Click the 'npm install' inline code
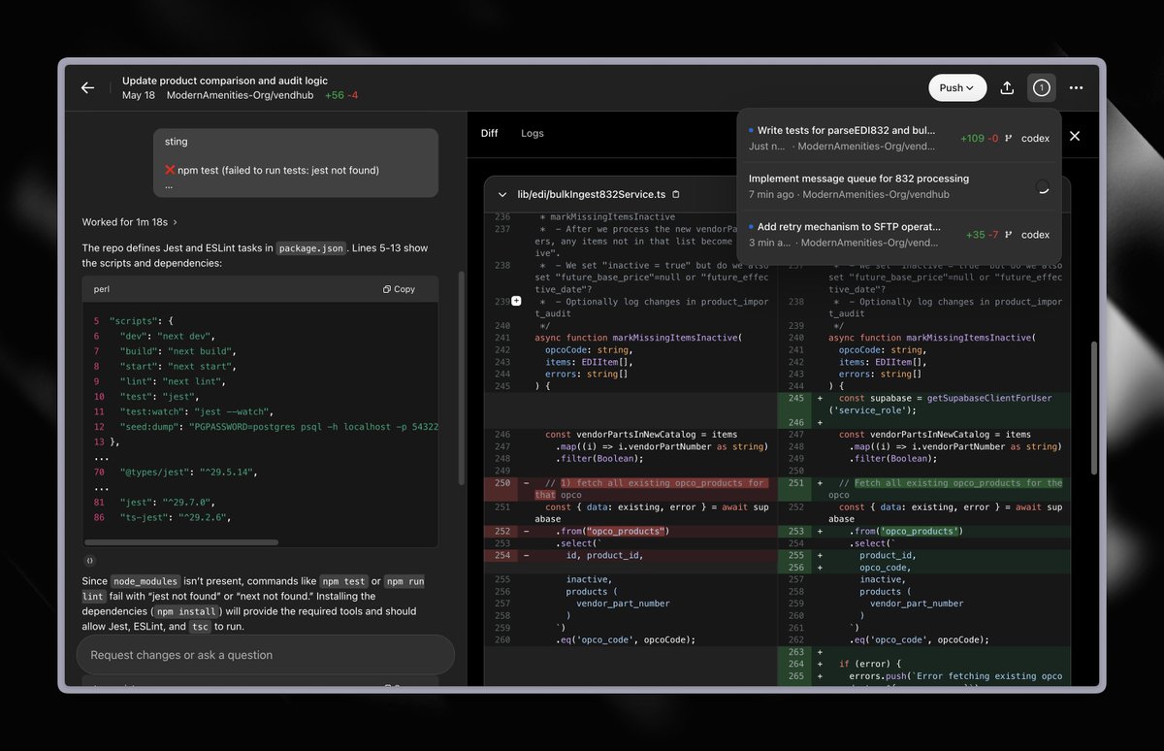The width and height of the screenshot is (1164, 751). [x=186, y=612]
